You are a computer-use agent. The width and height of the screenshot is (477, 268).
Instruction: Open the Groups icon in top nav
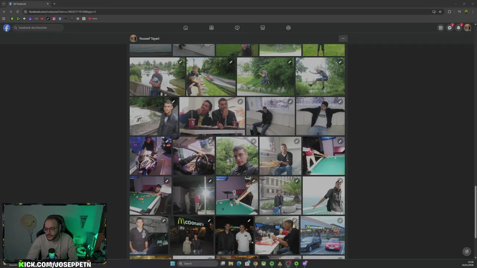[288, 28]
